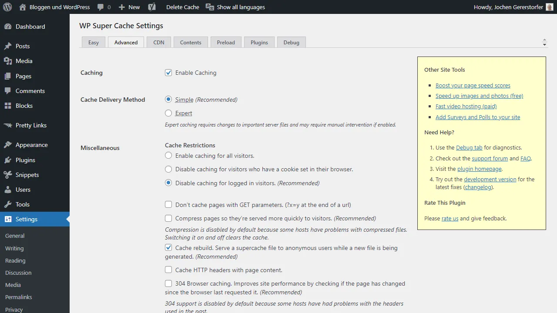Open the Debug tab

pos(292,42)
